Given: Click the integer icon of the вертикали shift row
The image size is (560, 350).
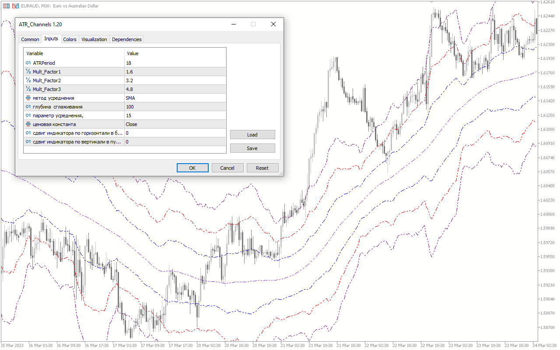Looking at the screenshot, I should click(x=28, y=142).
